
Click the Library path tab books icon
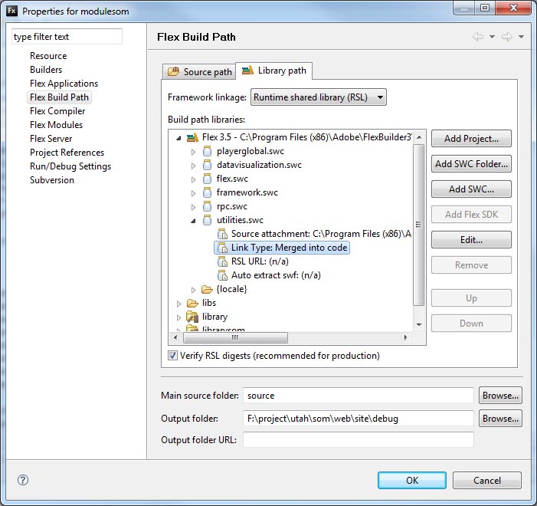[247, 71]
